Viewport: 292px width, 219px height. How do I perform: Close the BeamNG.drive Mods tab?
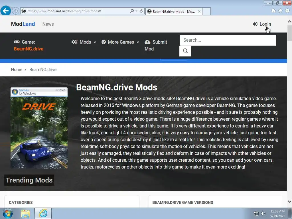point(199,11)
